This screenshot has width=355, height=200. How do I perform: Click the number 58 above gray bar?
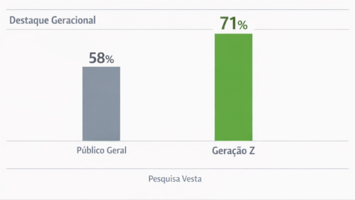click(x=97, y=58)
